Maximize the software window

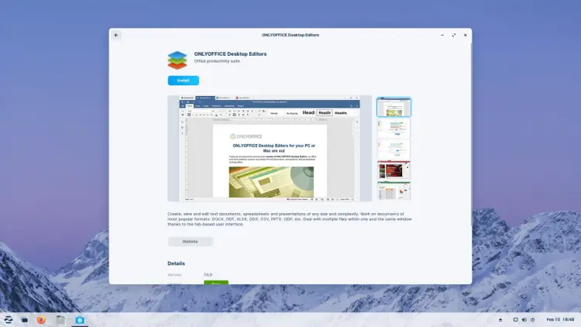pos(454,35)
